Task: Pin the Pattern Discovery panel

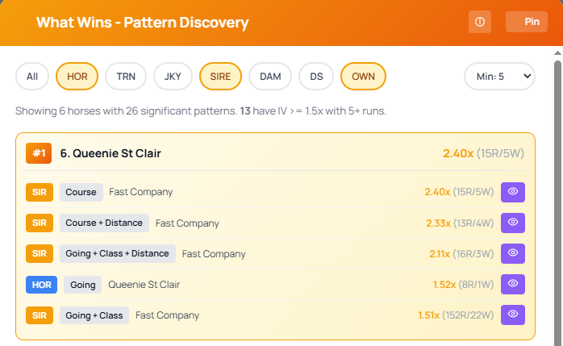Action: pos(527,22)
